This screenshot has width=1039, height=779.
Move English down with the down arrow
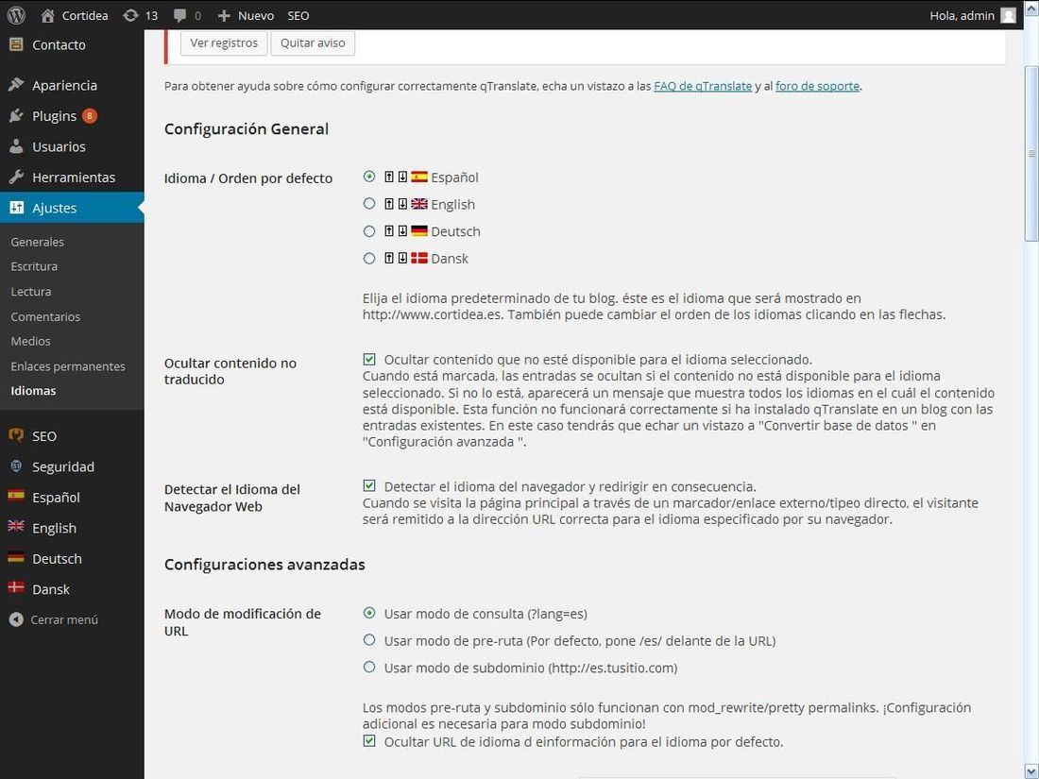(402, 204)
